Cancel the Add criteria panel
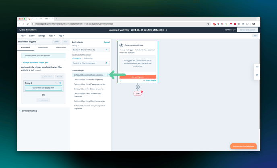This screenshot has width=277, height=168. (107, 42)
